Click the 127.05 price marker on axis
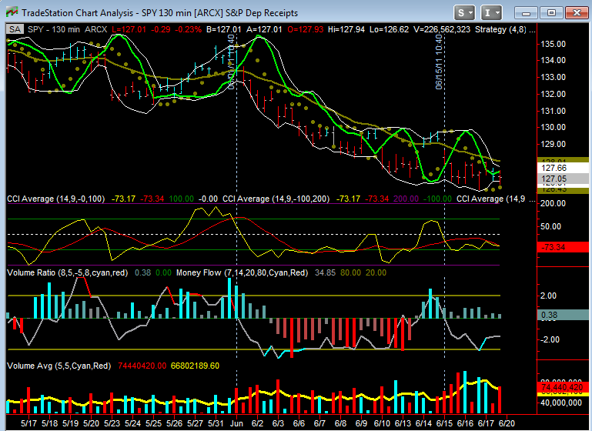The image size is (592, 431). tap(562, 179)
